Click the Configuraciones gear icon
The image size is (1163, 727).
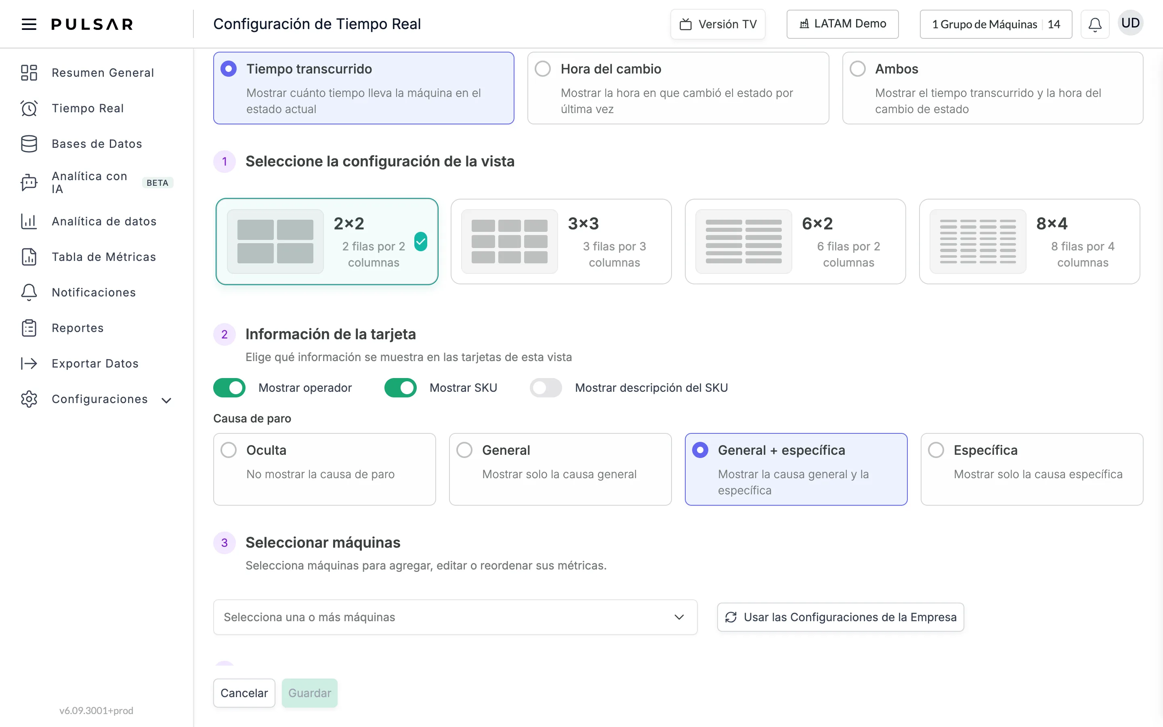pos(29,399)
